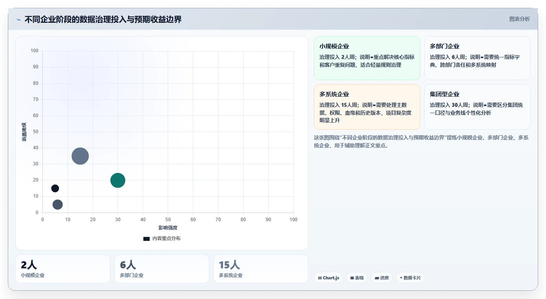Select the teal green bubble on the chart
The image size is (546, 299).
118,180
